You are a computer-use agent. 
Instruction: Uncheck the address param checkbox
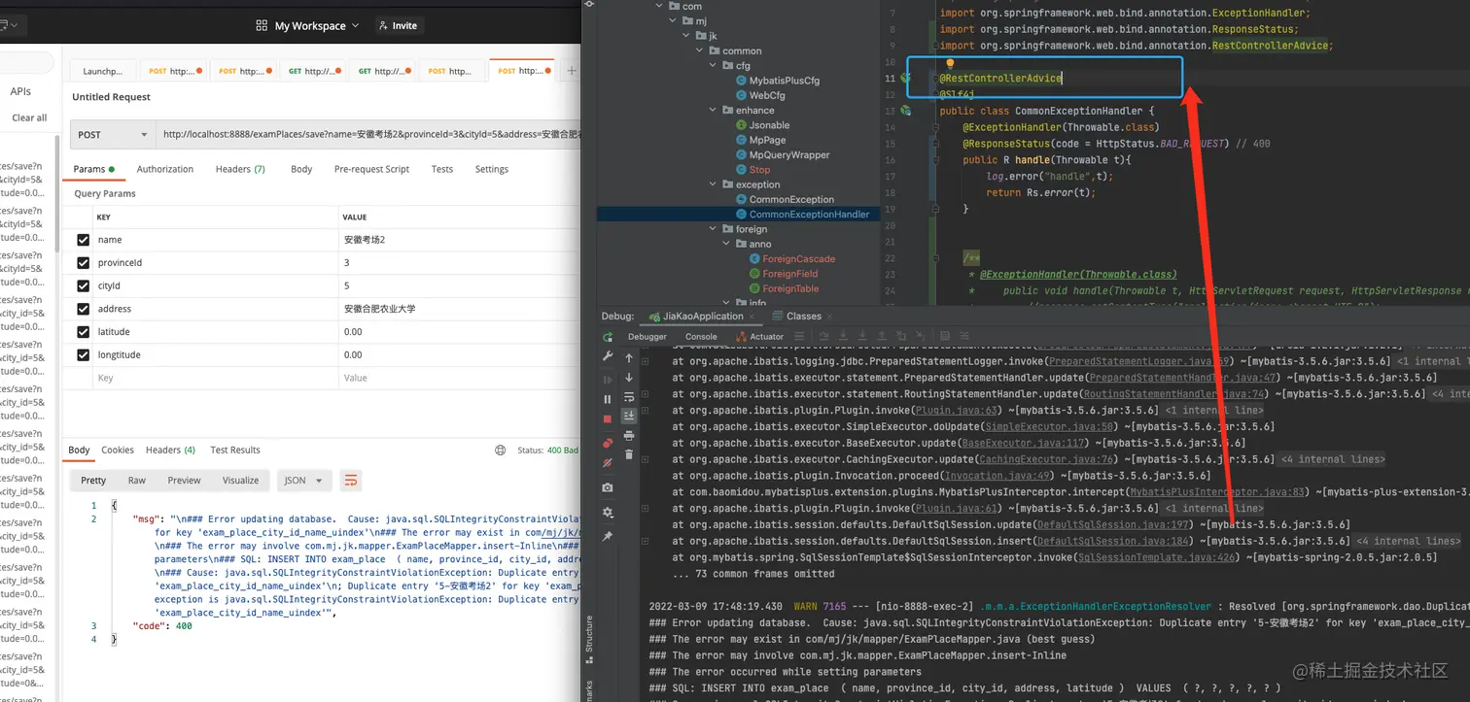(x=84, y=309)
